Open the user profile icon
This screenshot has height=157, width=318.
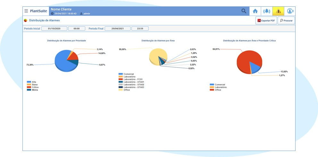tap(290, 11)
